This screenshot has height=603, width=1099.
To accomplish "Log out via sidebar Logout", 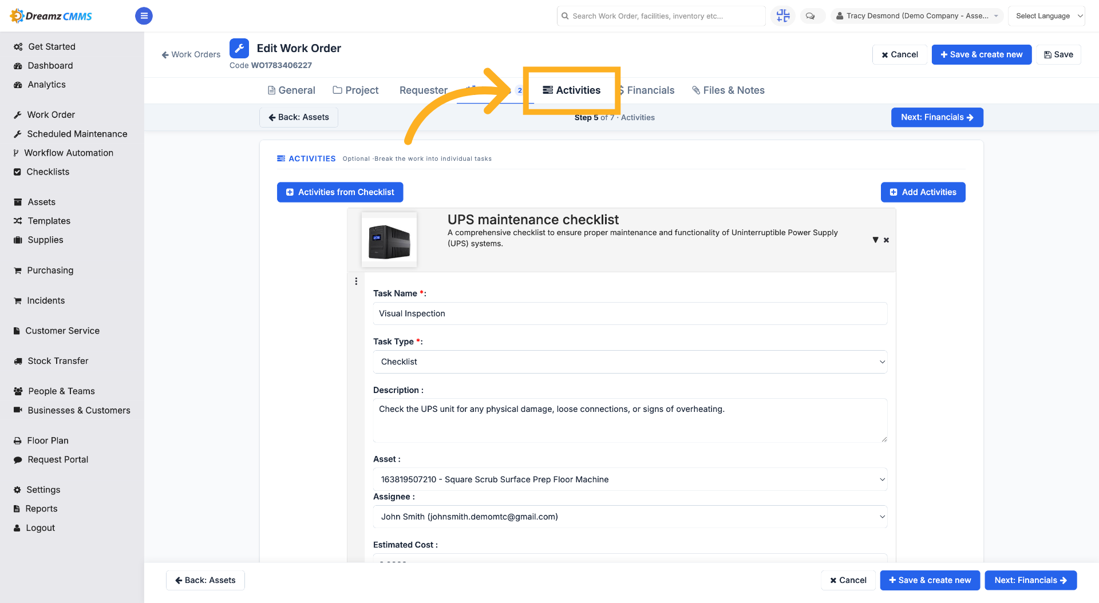I will pyautogui.click(x=34, y=528).
